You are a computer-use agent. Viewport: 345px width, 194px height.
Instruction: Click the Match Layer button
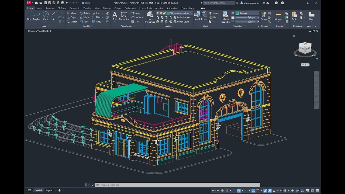pyautogui.click(x=181, y=22)
